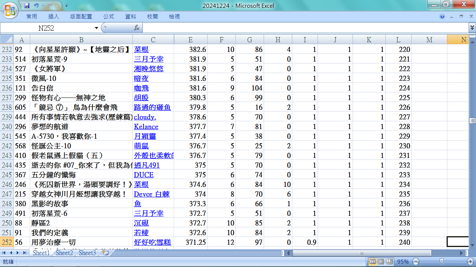Screen dimensions: 476x267
Task: Switch to the Sheet1 tab
Action: coord(41,253)
